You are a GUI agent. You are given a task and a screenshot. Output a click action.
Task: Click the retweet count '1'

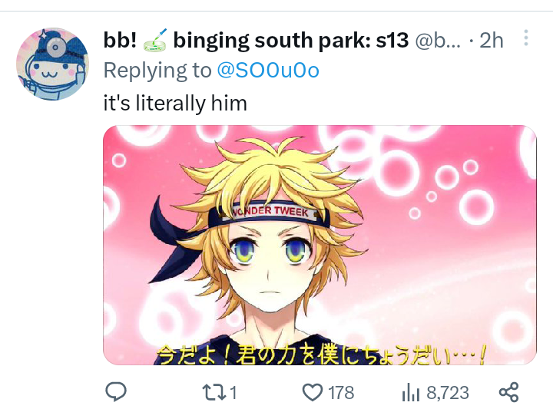pyautogui.click(x=233, y=392)
